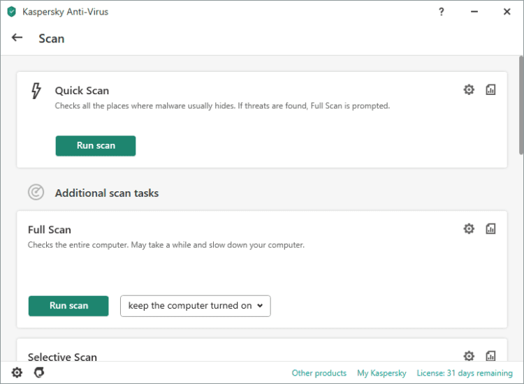Open the Other products link

319,373
